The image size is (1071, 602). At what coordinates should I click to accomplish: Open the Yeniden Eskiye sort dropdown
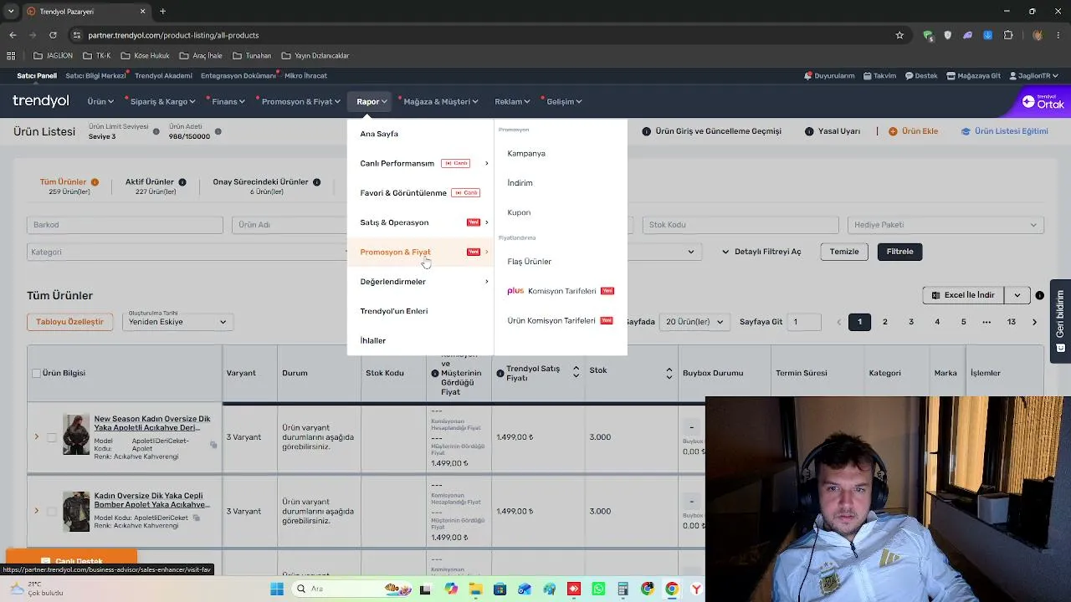177,322
